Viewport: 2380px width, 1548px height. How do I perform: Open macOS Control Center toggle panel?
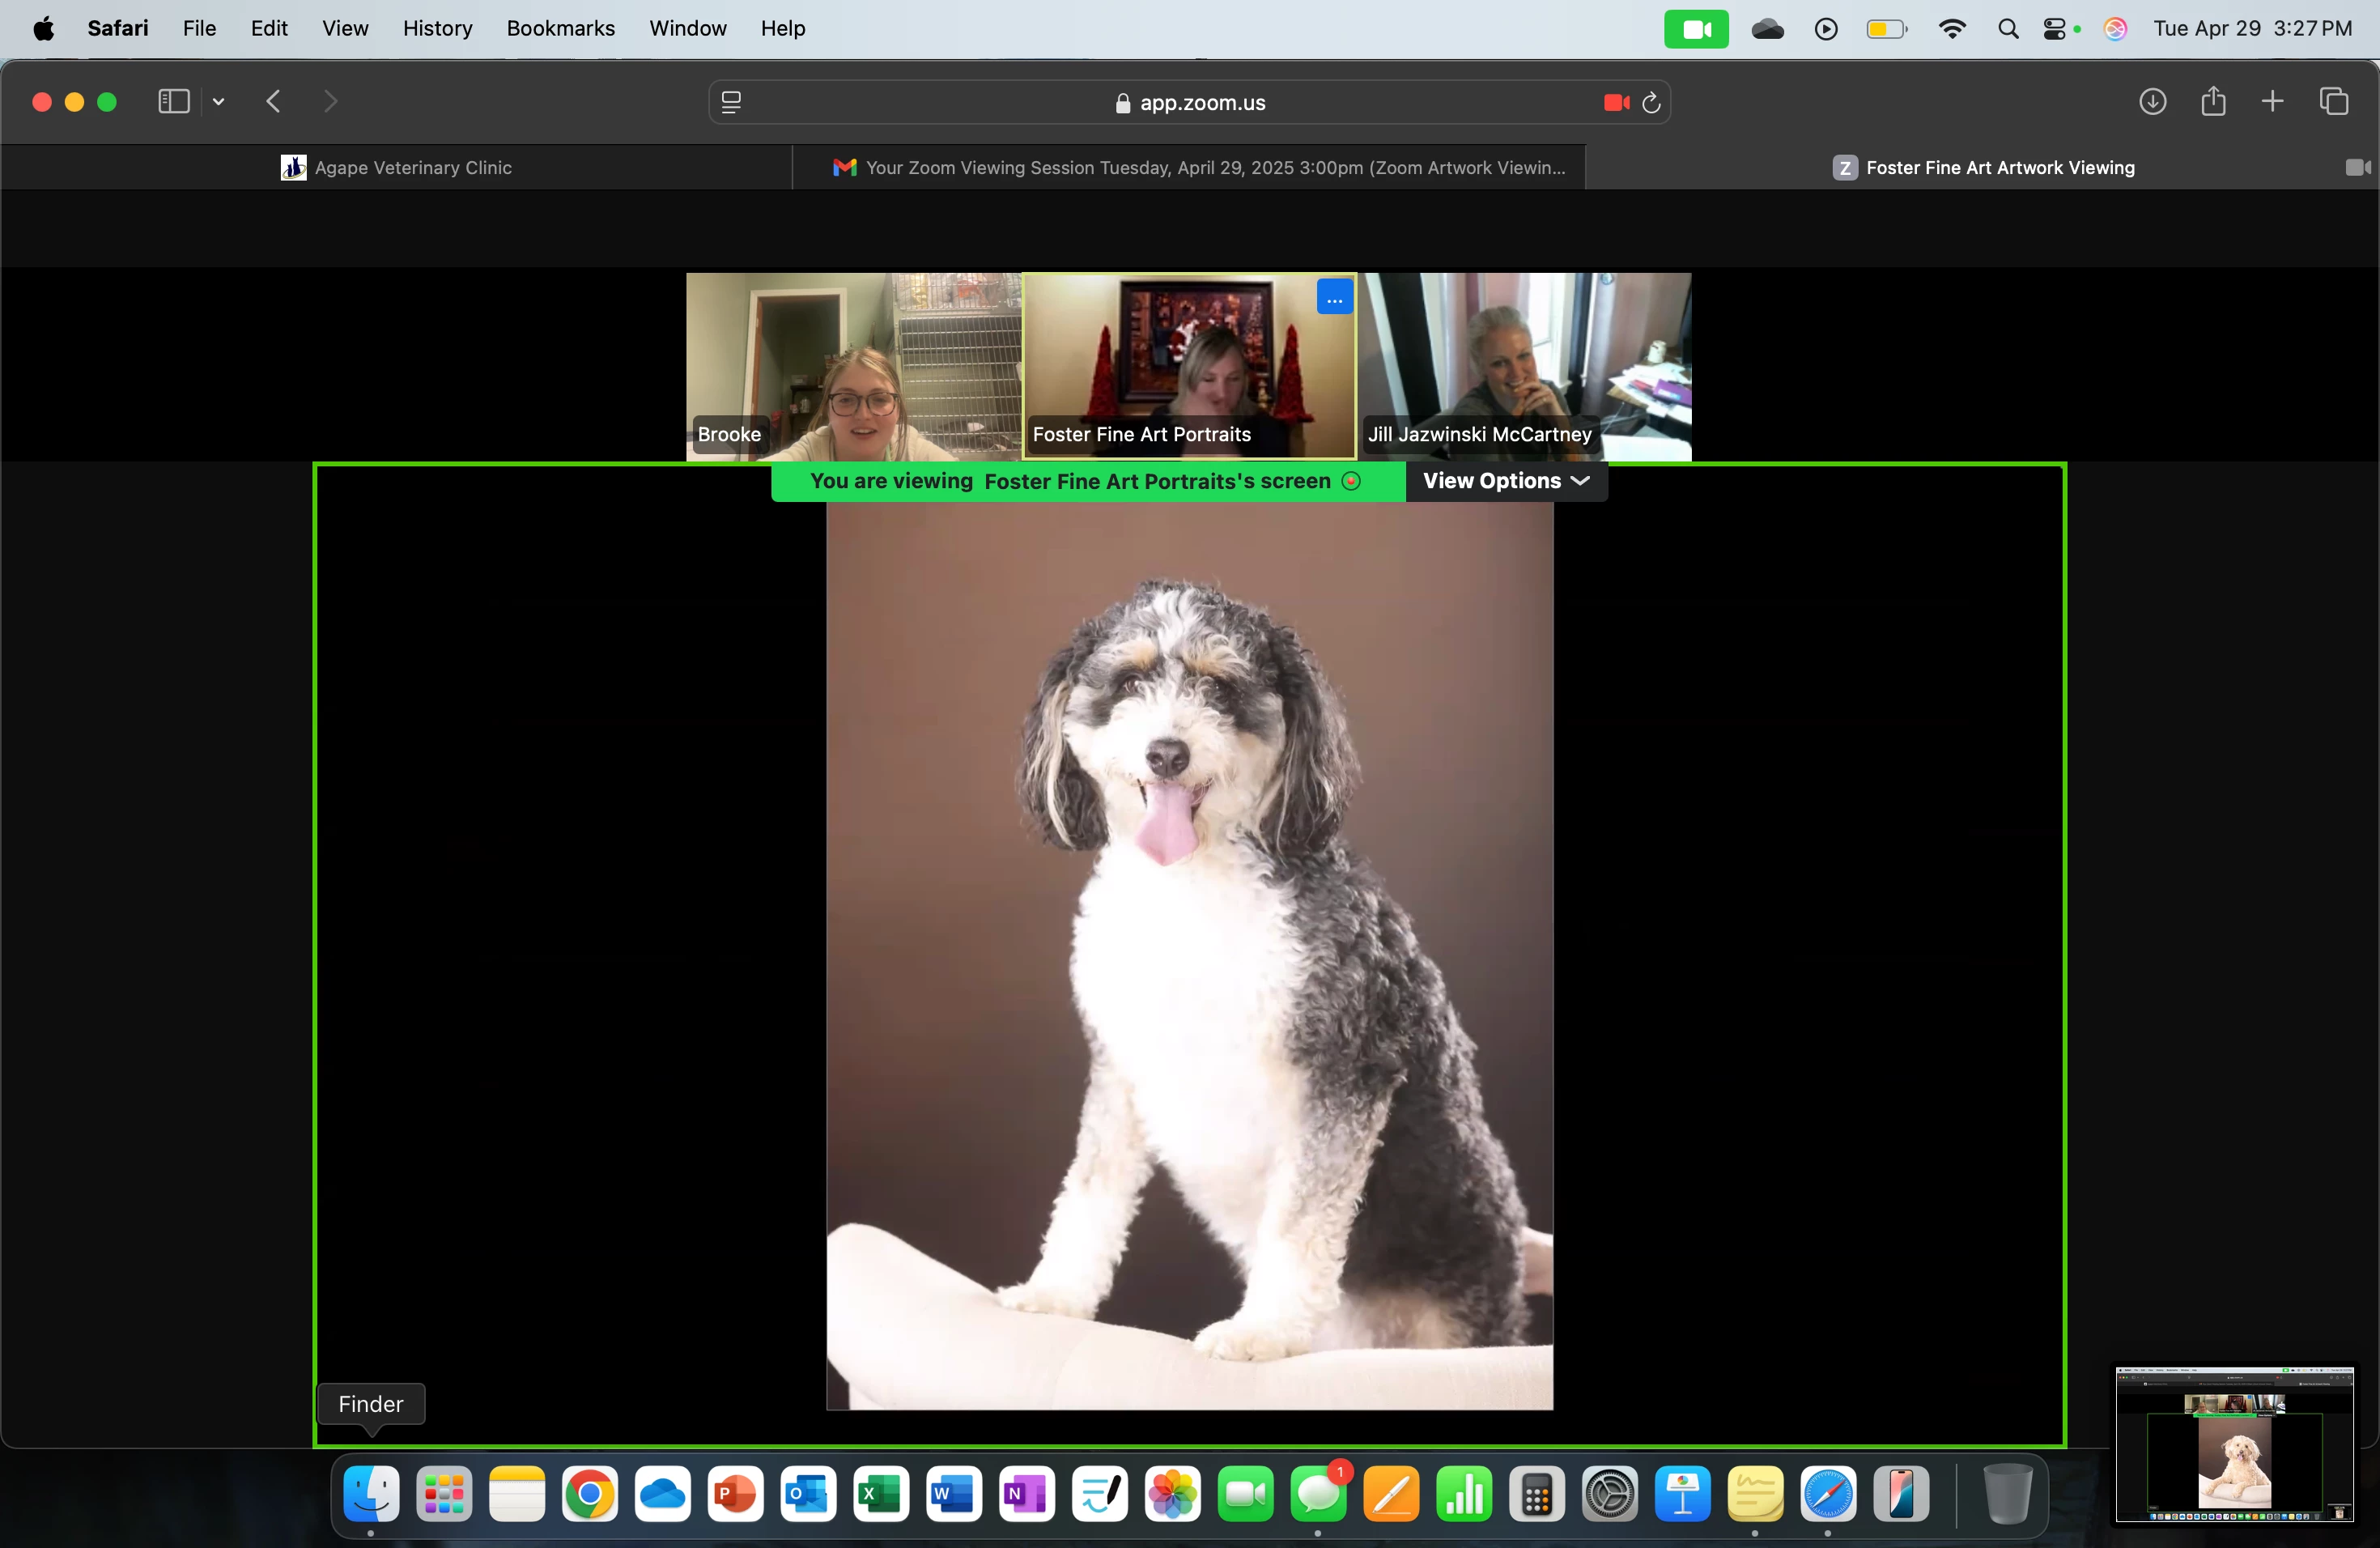pos(2054,29)
